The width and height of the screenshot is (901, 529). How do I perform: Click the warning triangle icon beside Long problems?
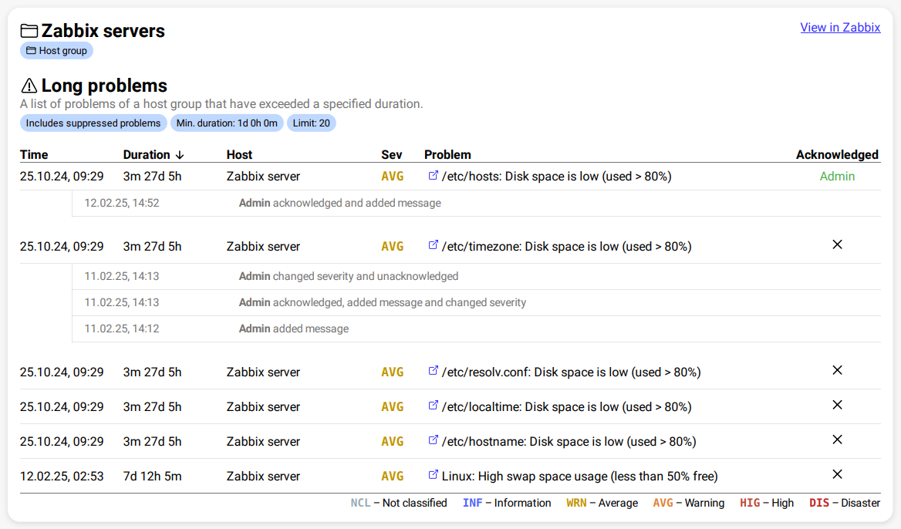(x=29, y=86)
